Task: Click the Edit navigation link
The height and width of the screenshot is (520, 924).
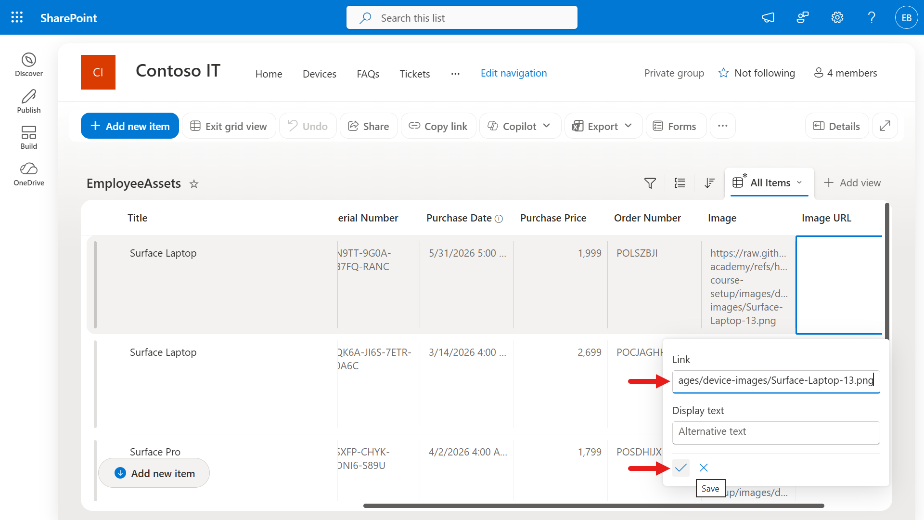Action: [514, 73]
